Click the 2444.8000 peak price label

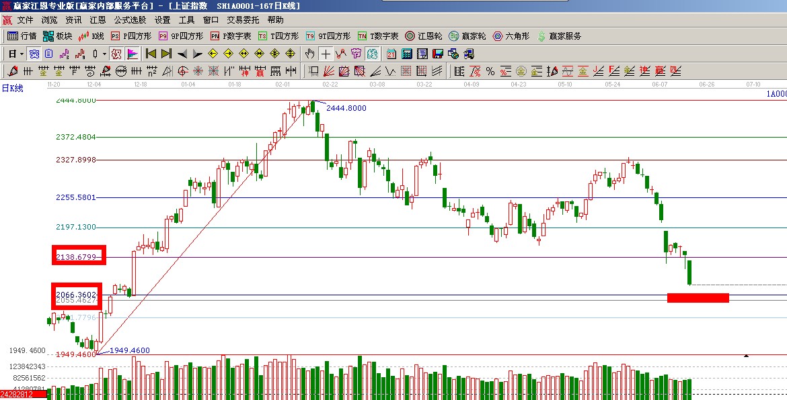[346, 108]
